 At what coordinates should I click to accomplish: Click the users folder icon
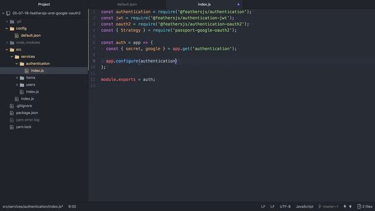[22, 84]
